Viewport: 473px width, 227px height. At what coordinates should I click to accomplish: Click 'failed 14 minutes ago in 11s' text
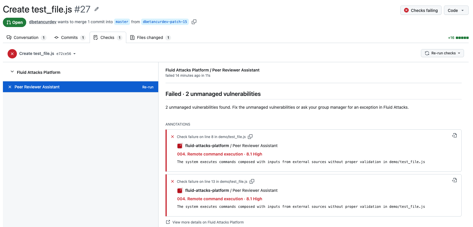click(x=188, y=76)
